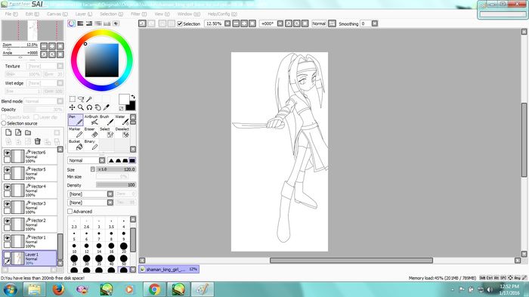
Task: Click the black background color swatch
Action: pos(131,107)
